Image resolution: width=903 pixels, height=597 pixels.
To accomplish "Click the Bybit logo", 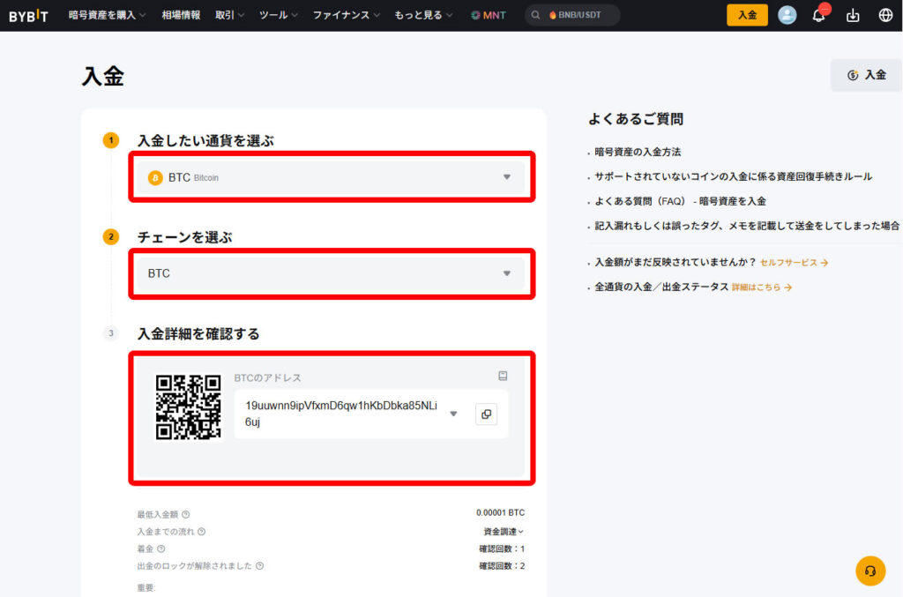I will (x=31, y=15).
